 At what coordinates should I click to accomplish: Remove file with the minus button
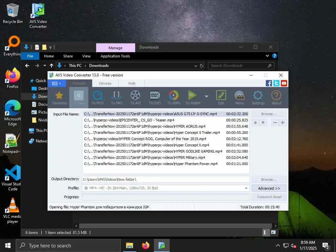pyautogui.click(x=275, y=123)
